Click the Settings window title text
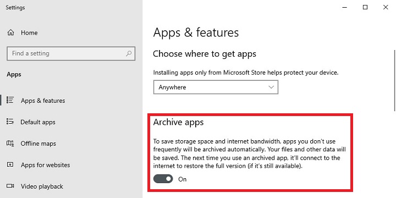 click(x=15, y=8)
